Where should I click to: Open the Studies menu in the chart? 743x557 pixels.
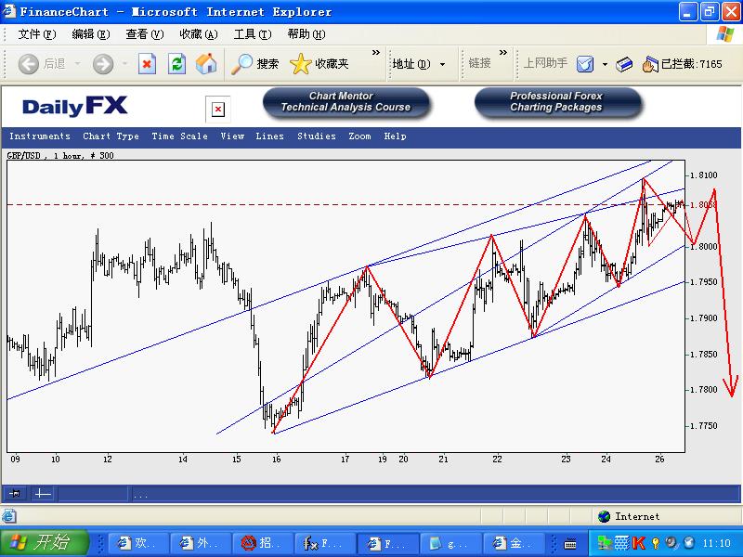(x=316, y=136)
